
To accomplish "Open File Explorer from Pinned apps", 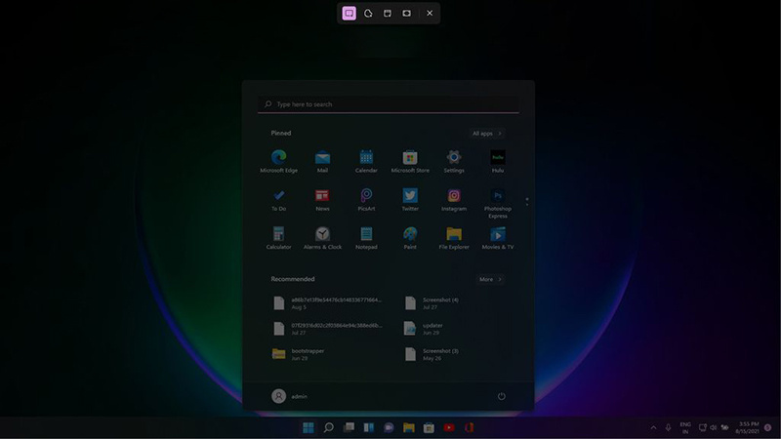I will 454,238.
